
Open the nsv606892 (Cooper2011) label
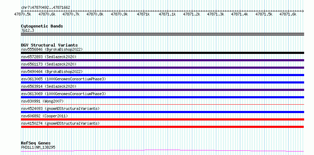pyautogui.click(x=44, y=116)
